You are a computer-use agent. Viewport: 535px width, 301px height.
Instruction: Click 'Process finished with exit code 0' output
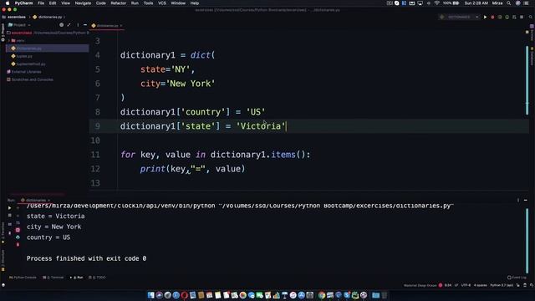click(x=86, y=258)
